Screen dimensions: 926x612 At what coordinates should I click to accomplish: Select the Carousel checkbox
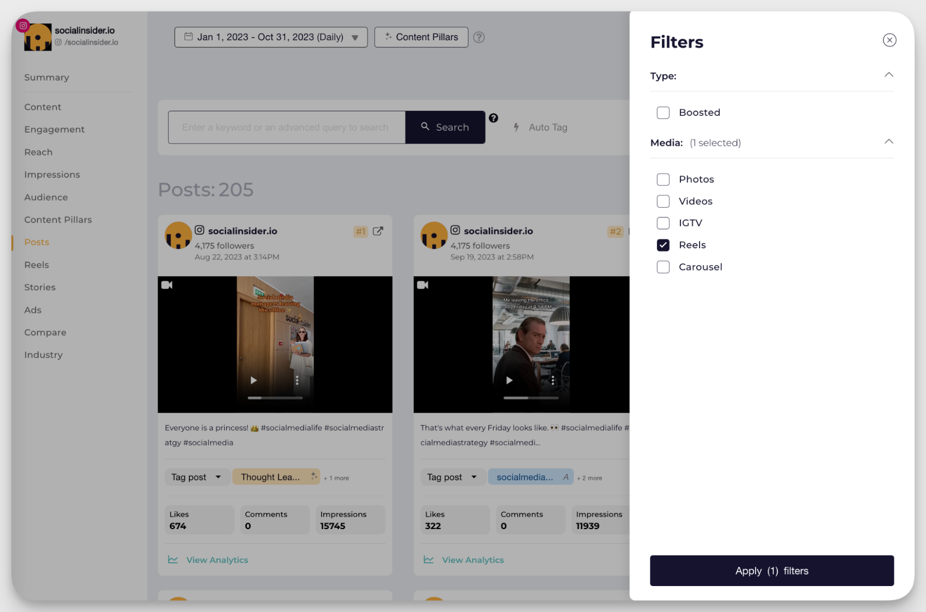click(663, 267)
